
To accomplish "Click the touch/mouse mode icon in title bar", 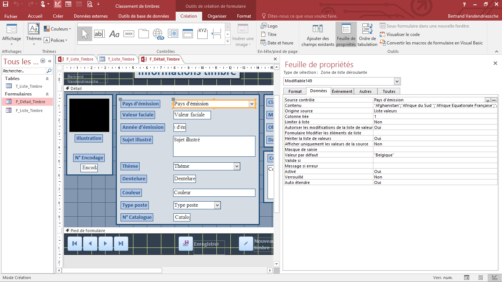I will [43, 4].
